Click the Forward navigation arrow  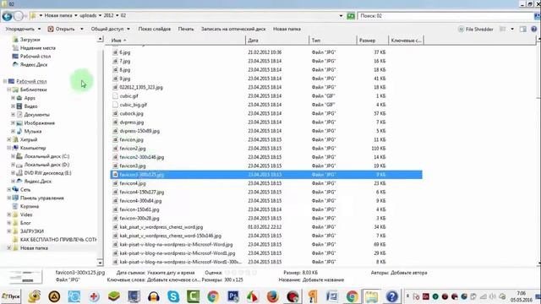pyautogui.click(x=19, y=16)
